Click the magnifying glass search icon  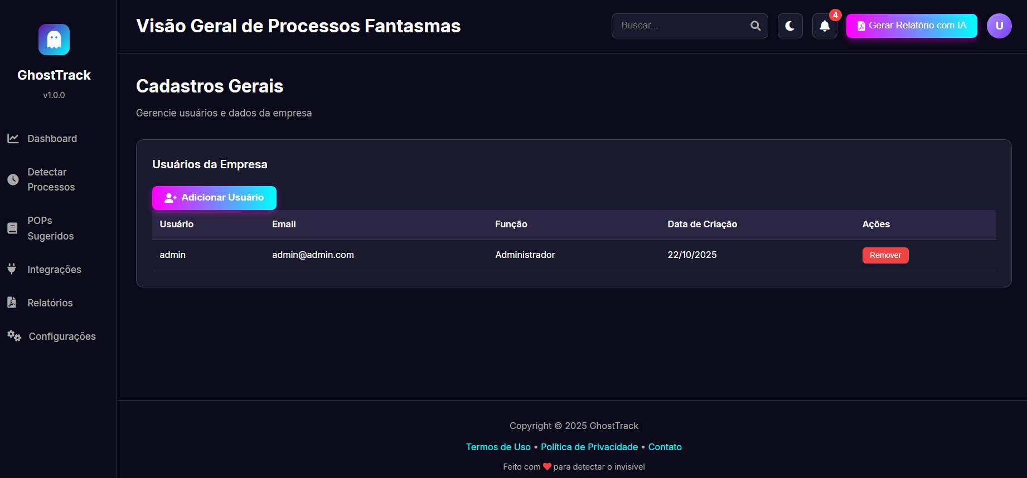click(x=755, y=26)
